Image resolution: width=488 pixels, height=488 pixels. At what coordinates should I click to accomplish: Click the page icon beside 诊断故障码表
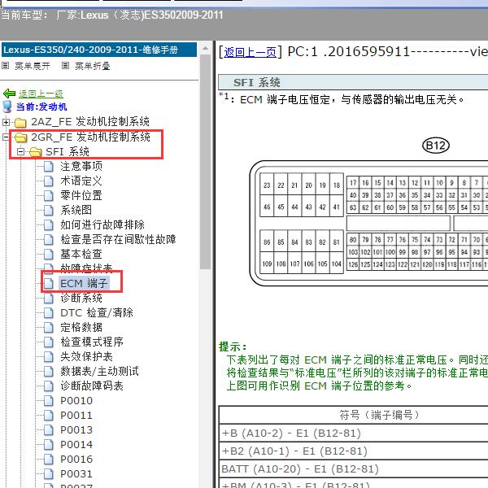click(48, 386)
